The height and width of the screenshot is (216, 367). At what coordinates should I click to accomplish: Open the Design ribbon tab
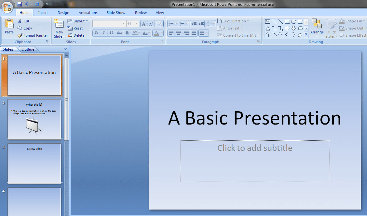63,13
